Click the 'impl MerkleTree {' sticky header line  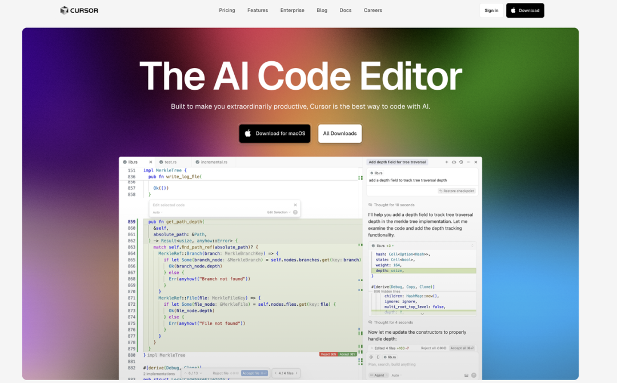(x=165, y=170)
